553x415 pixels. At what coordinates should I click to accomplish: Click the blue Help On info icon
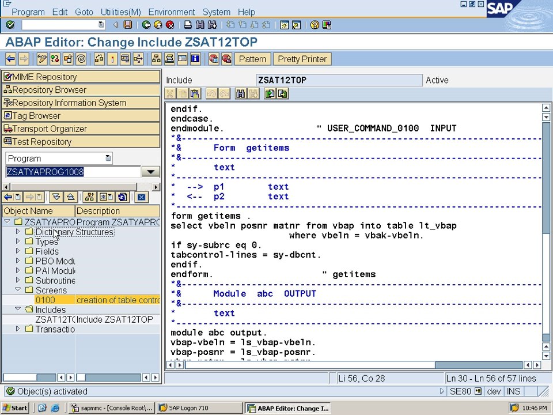(x=195, y=59)
